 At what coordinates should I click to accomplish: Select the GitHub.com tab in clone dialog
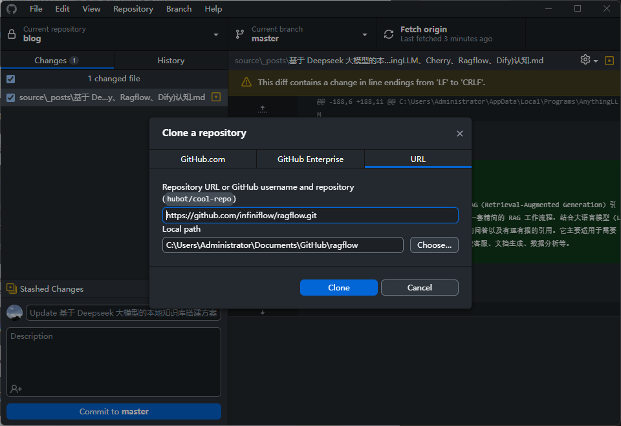202,159
